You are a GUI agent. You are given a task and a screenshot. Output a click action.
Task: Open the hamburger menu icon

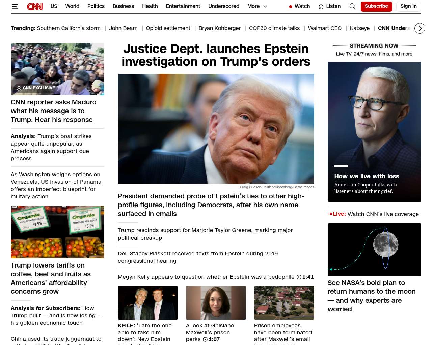15,6
